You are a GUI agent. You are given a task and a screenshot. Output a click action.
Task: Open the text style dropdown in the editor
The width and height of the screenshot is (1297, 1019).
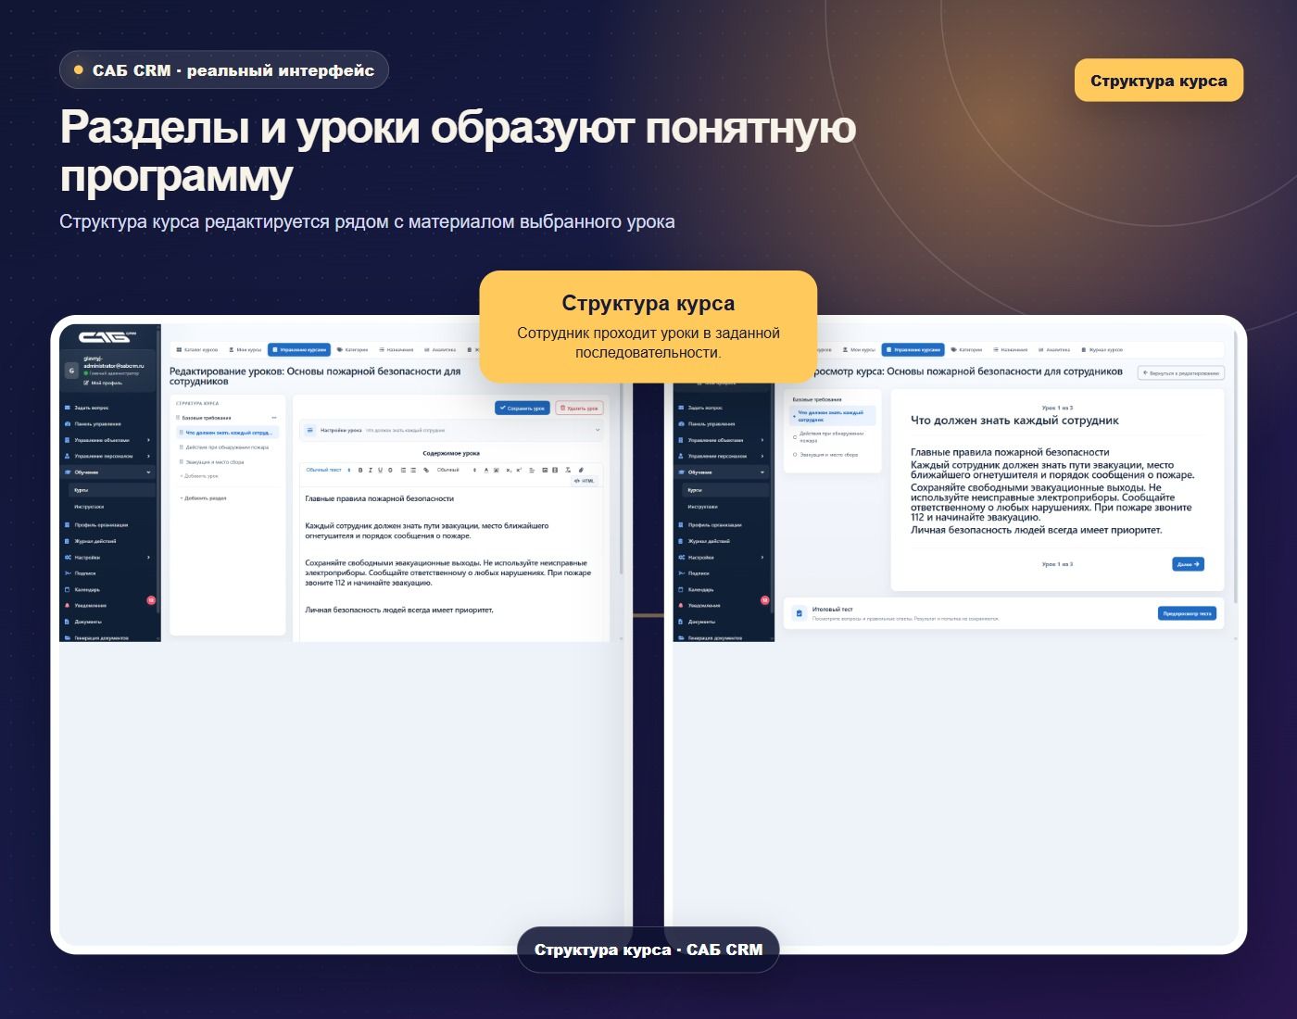328,470
